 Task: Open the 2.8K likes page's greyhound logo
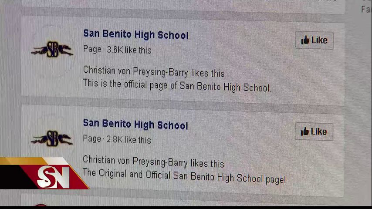pyautogui.click(x=52, y=138)
